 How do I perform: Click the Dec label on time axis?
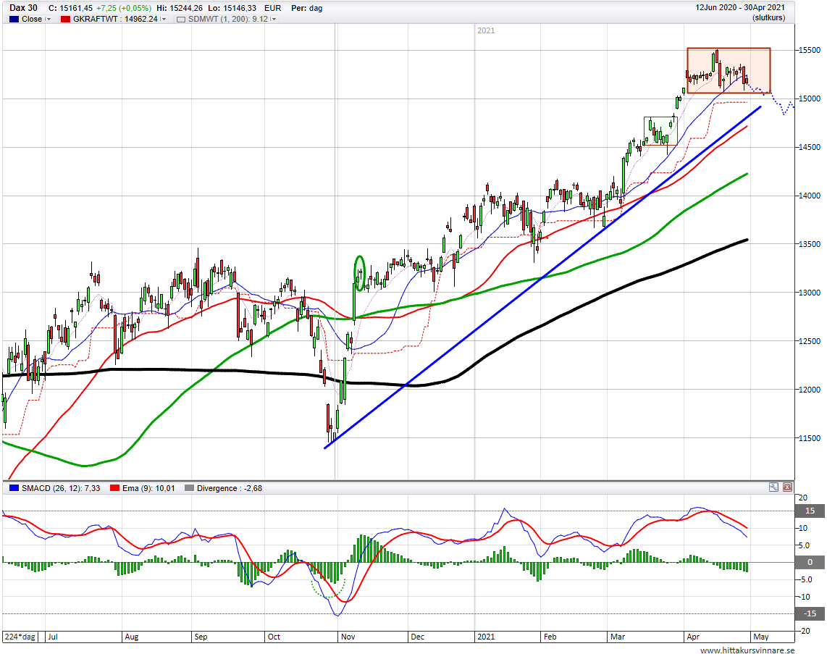[418, 637]
